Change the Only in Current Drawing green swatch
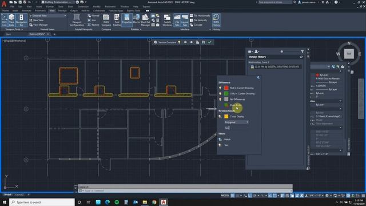 (x=226, y=94)
